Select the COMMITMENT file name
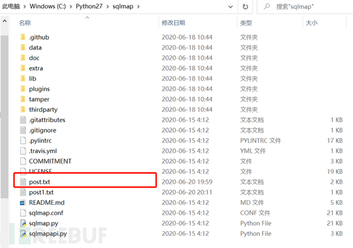353x248 pixels. (50, 161)
